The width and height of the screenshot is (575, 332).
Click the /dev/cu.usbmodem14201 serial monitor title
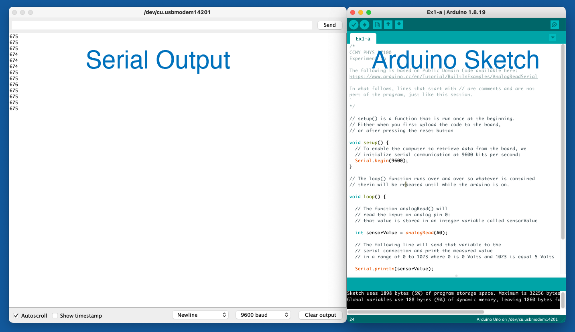(x=177, y=12)
